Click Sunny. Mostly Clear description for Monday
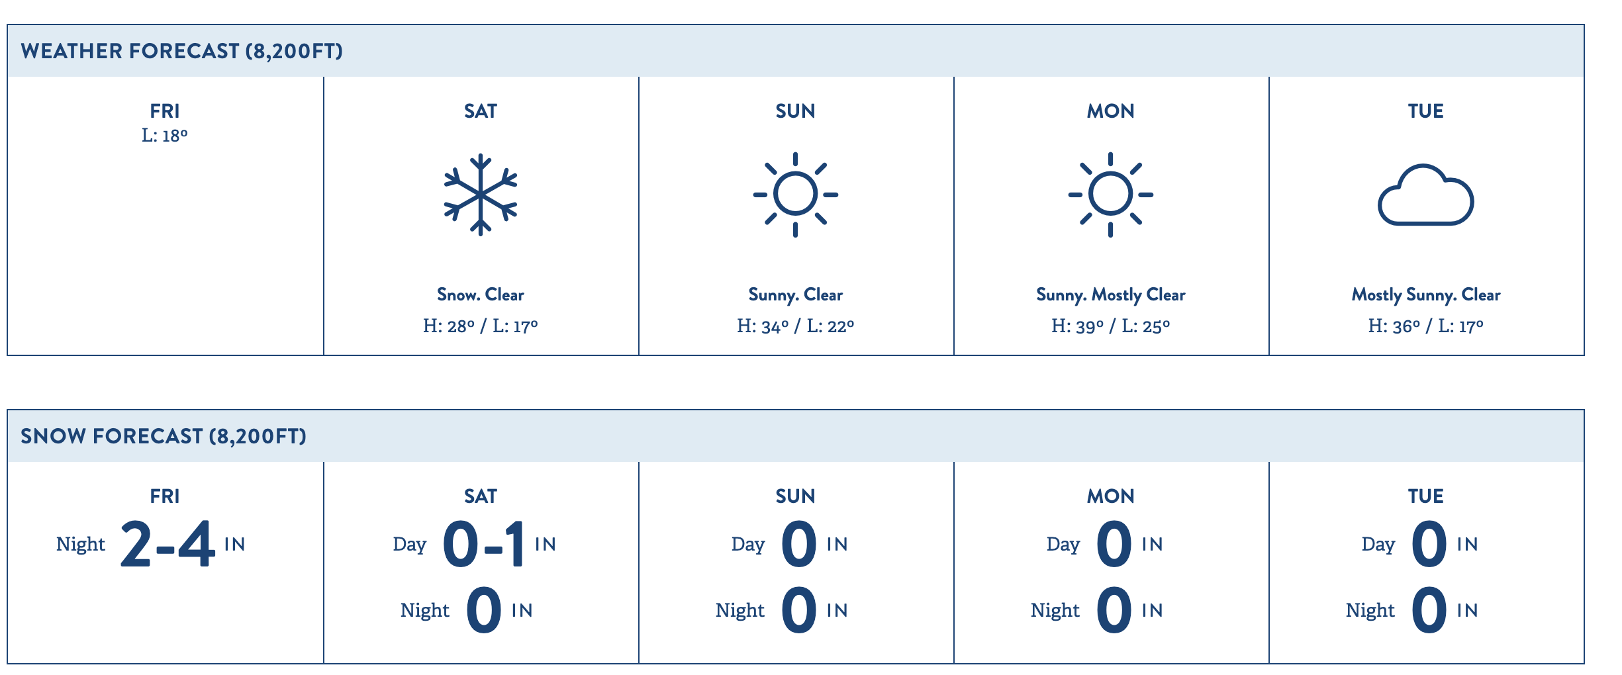This screenshot has height=675, width=1622. coord(1110,294)
